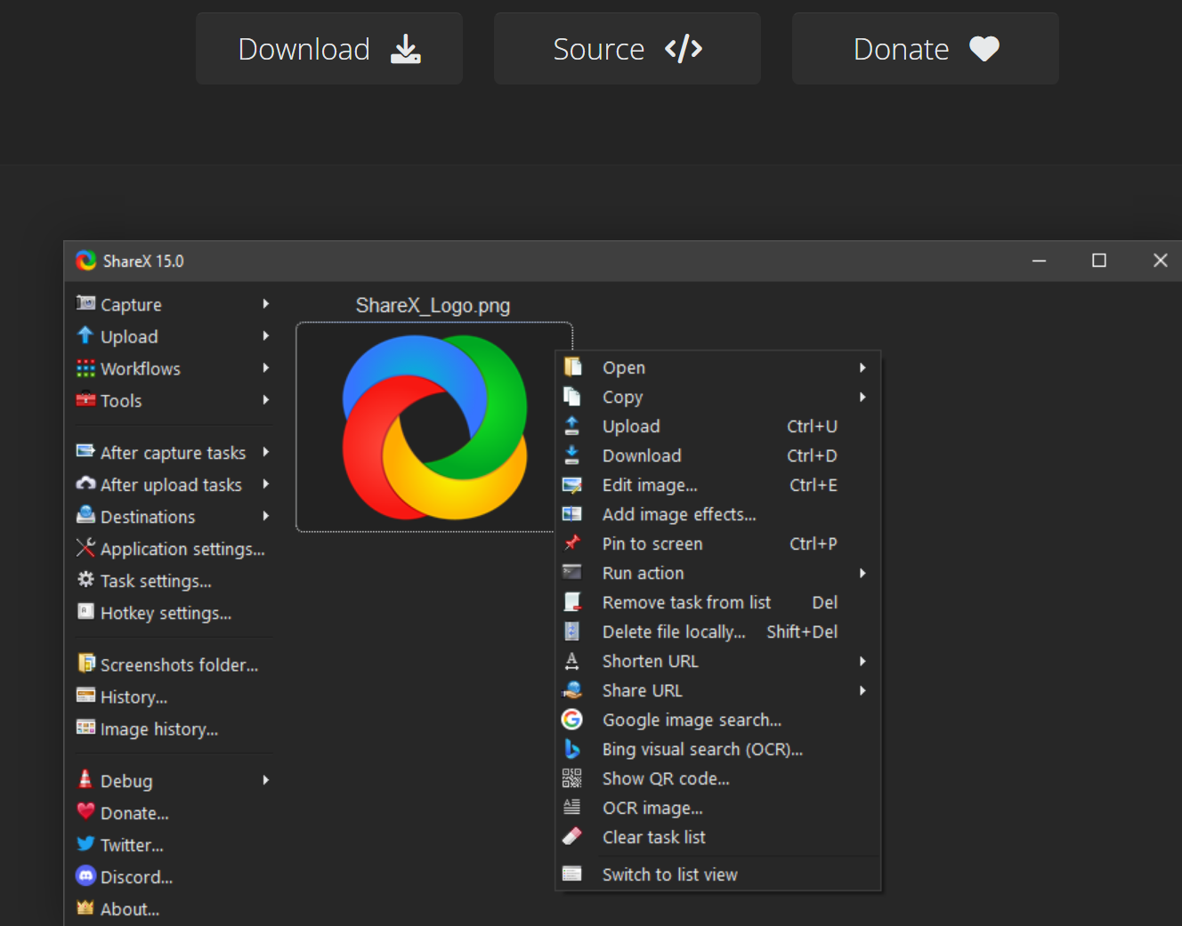1182x926 pixels.
Task: Expand the Workflows submenu arrow
Action: tap(265, 368)
